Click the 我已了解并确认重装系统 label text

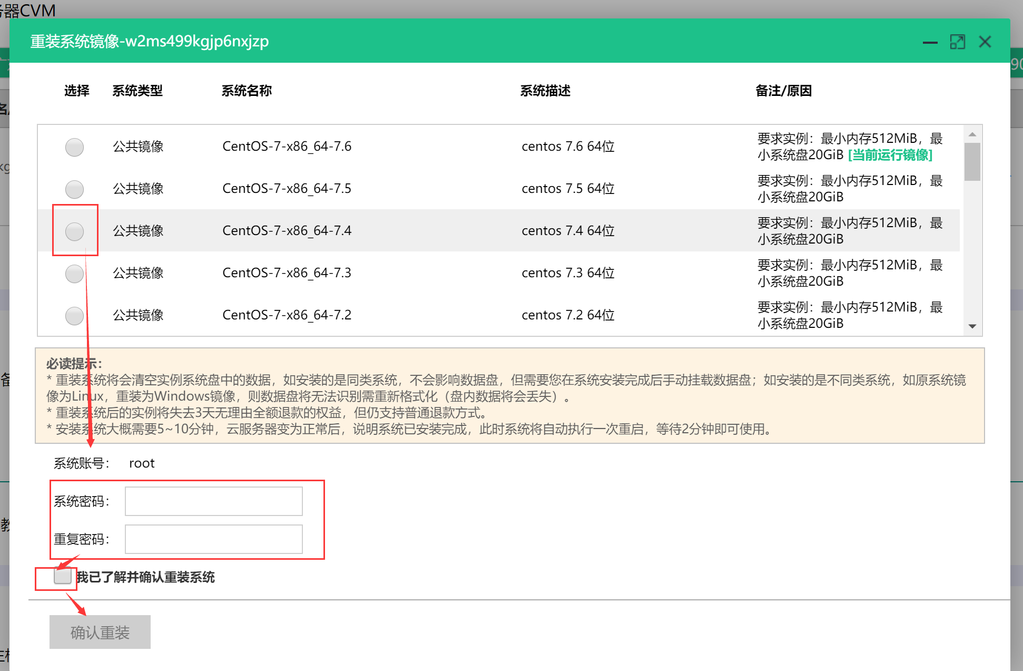[146, 577]
